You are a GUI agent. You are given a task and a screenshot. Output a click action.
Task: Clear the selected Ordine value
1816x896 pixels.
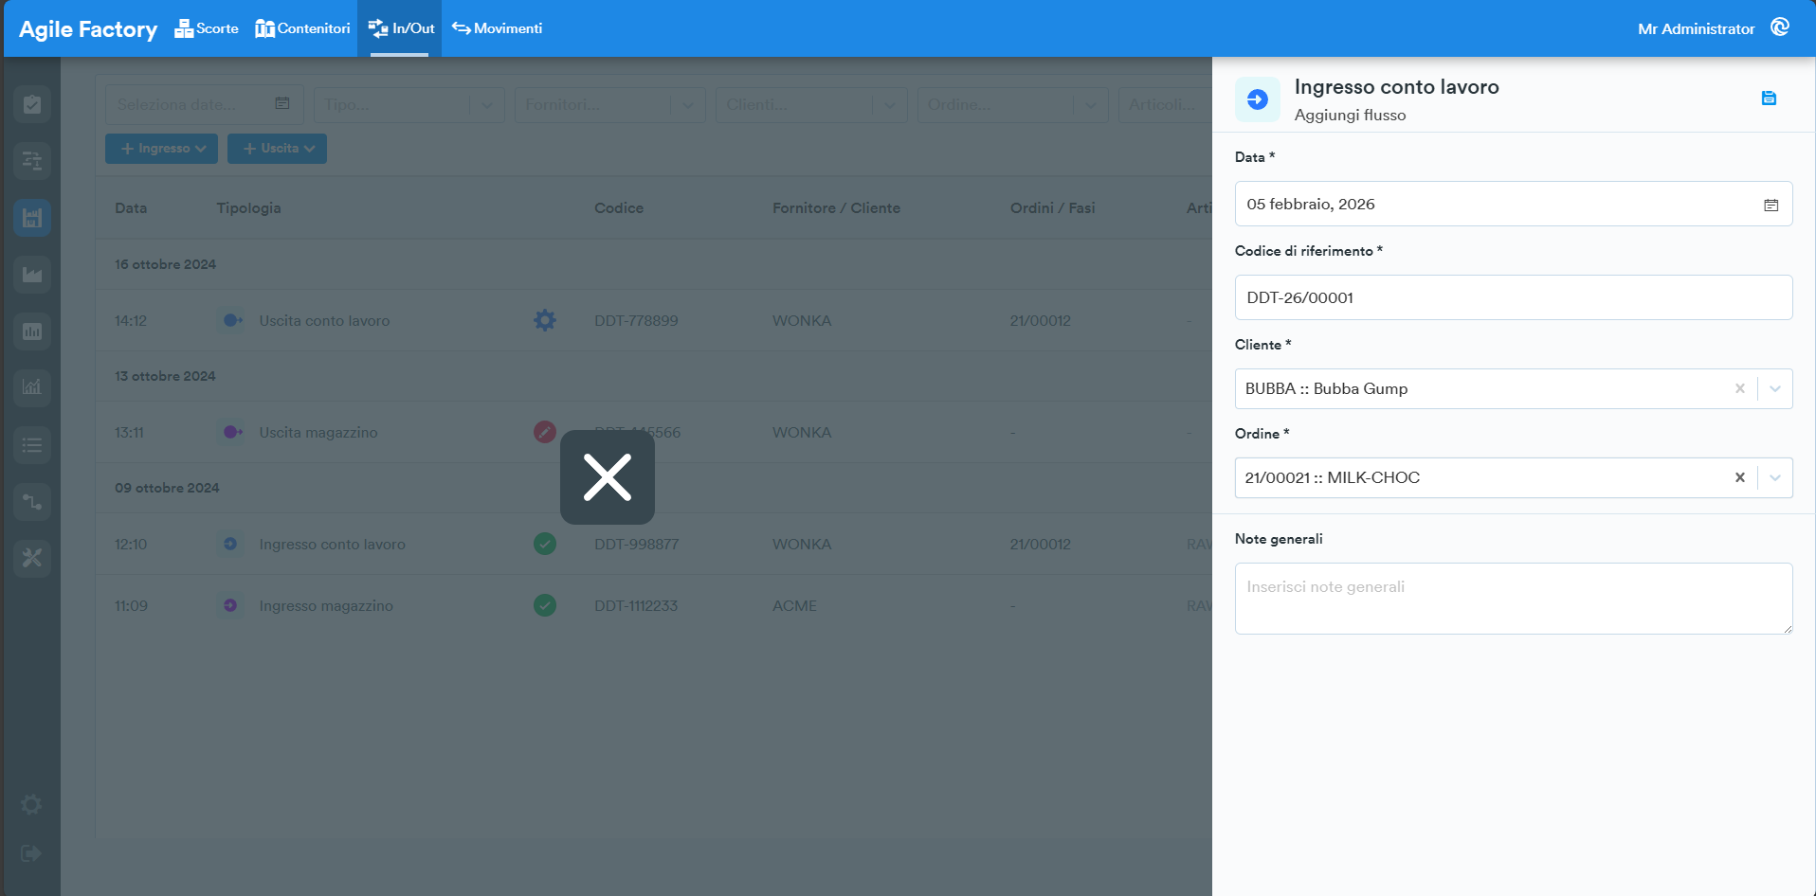1740,477
